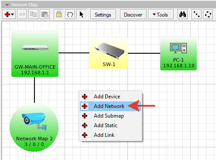The width and height of the screenshot is (216, 160).
Task: Click the Discover button
Action: 133,14
